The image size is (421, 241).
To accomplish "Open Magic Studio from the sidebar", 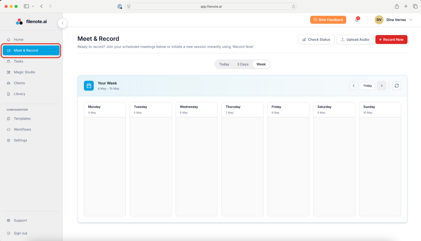I will 24,72.
